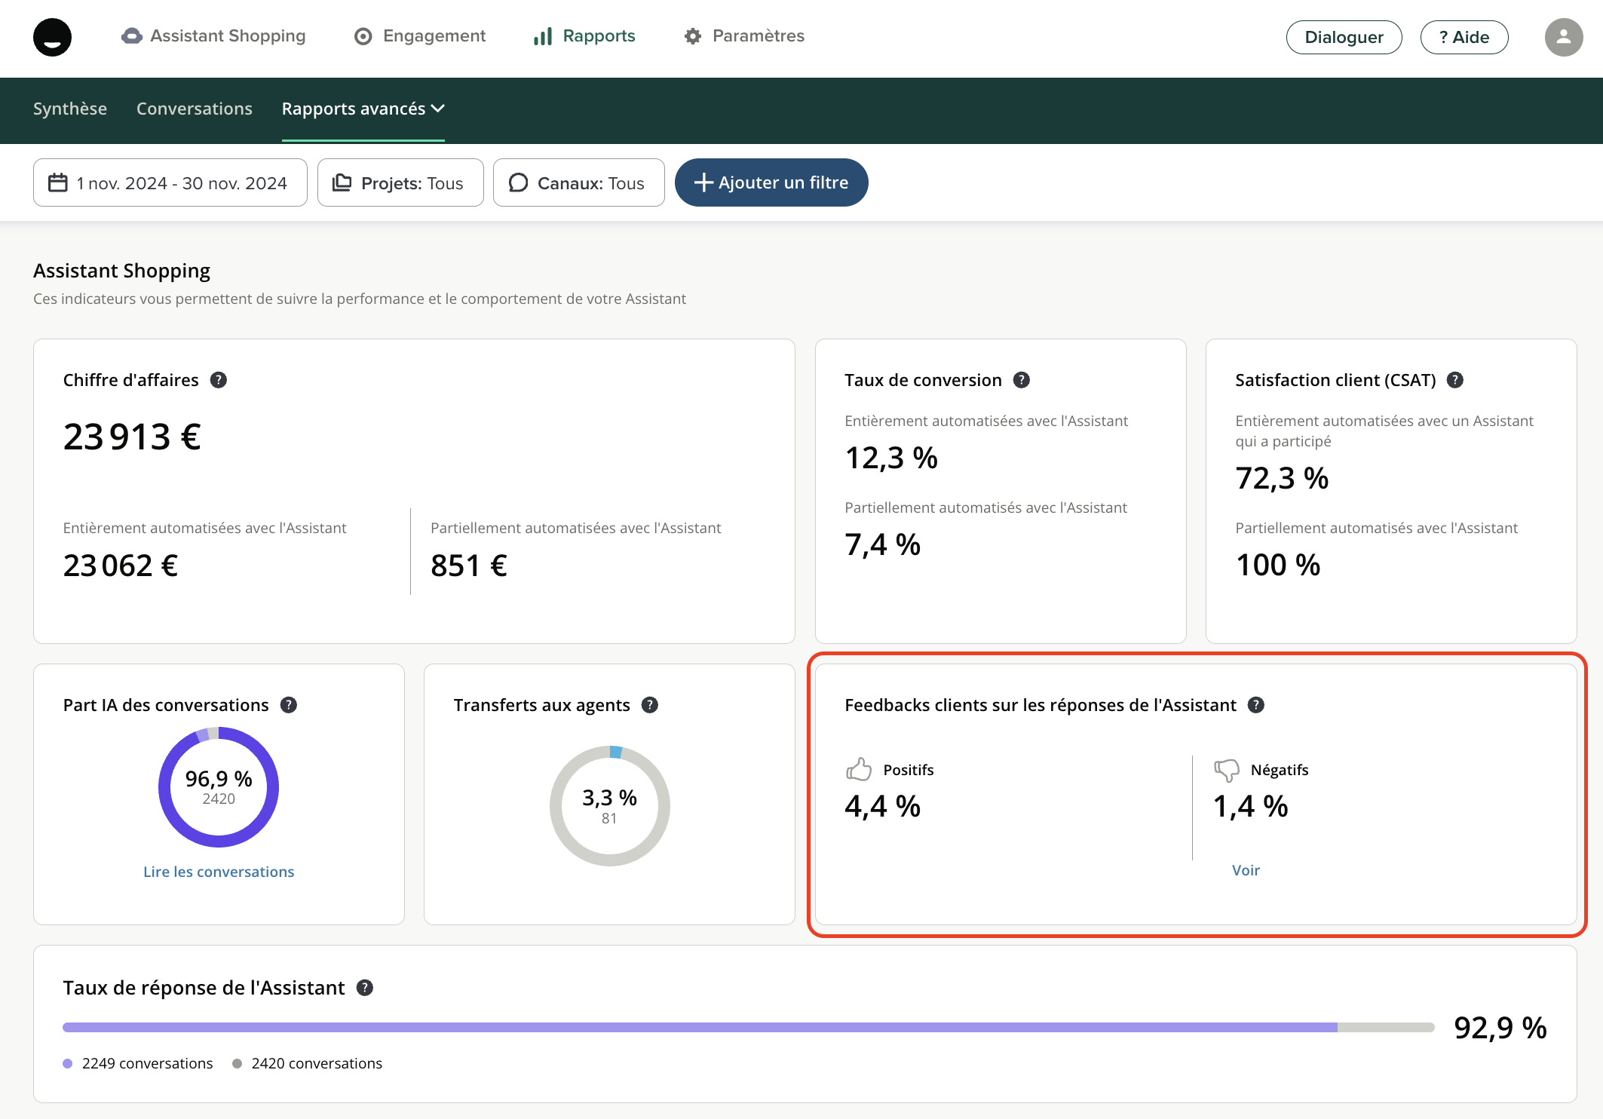Open the Projets: Tous filter
Viewport: 1603px width, 1119px height.
(x=400, y=182)
